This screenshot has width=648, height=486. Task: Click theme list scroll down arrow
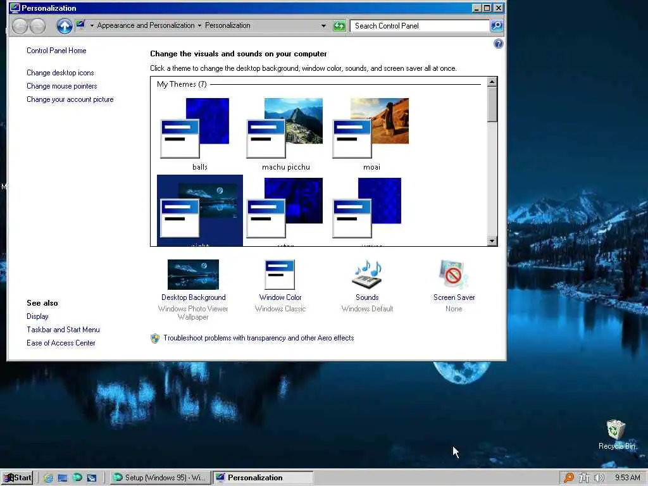[492, 241]
